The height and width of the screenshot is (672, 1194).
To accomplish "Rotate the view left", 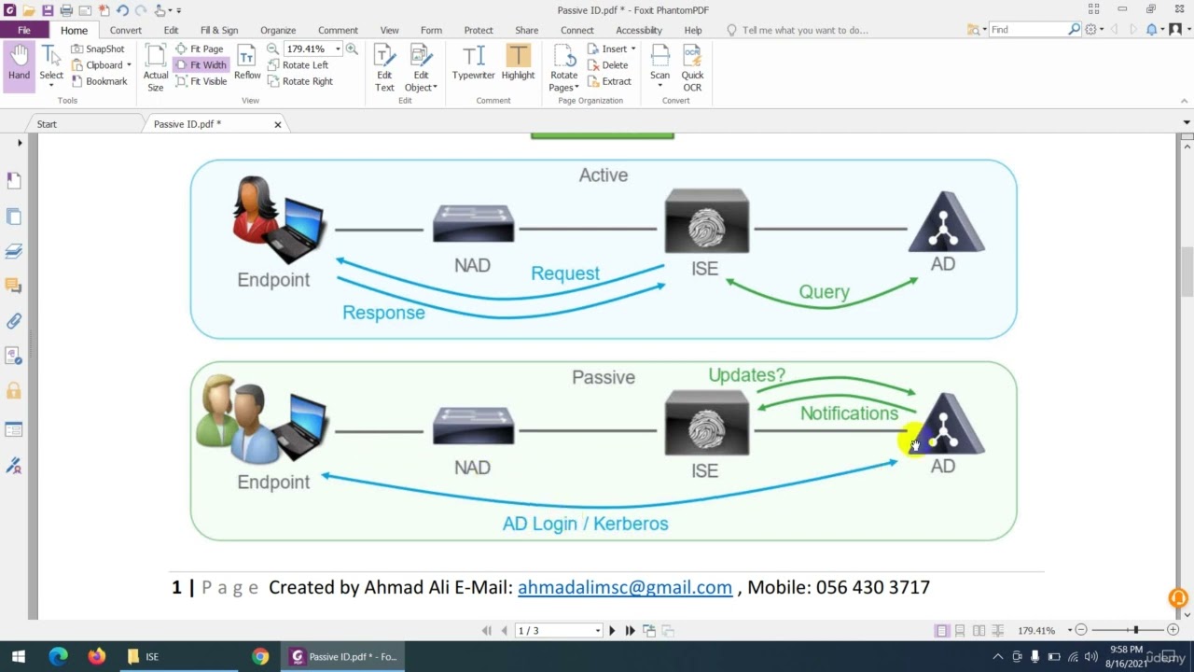I will pyautogui.click(x=298, y=65).
